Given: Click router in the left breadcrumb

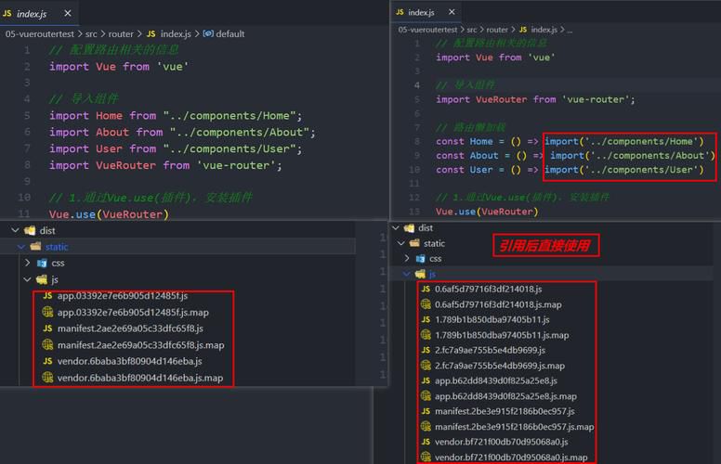Looking at the screenshot, I should pos(121,34).
